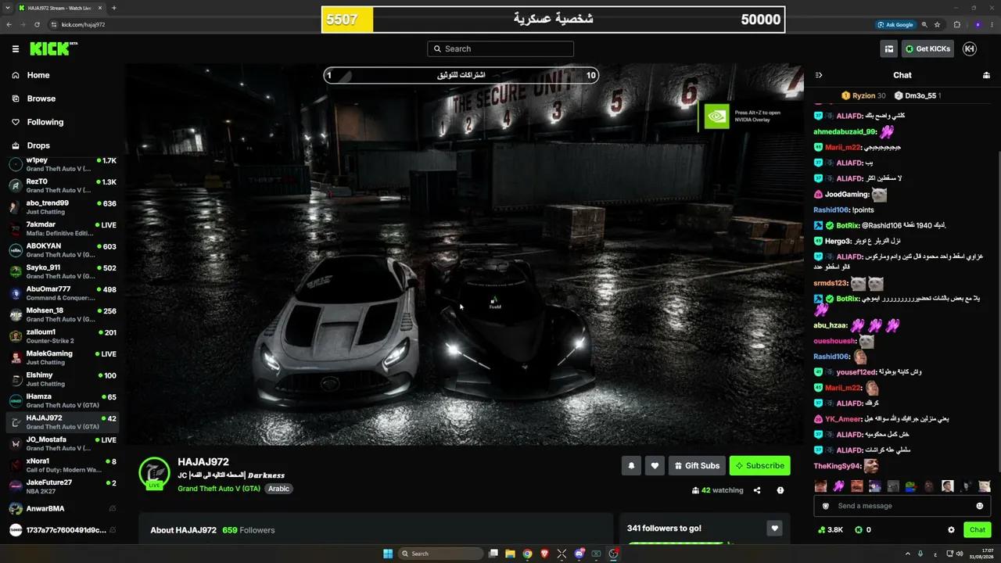Share the stream via share icon
1001x563 pixels.
pyautogui.click(x=757, y=490)
